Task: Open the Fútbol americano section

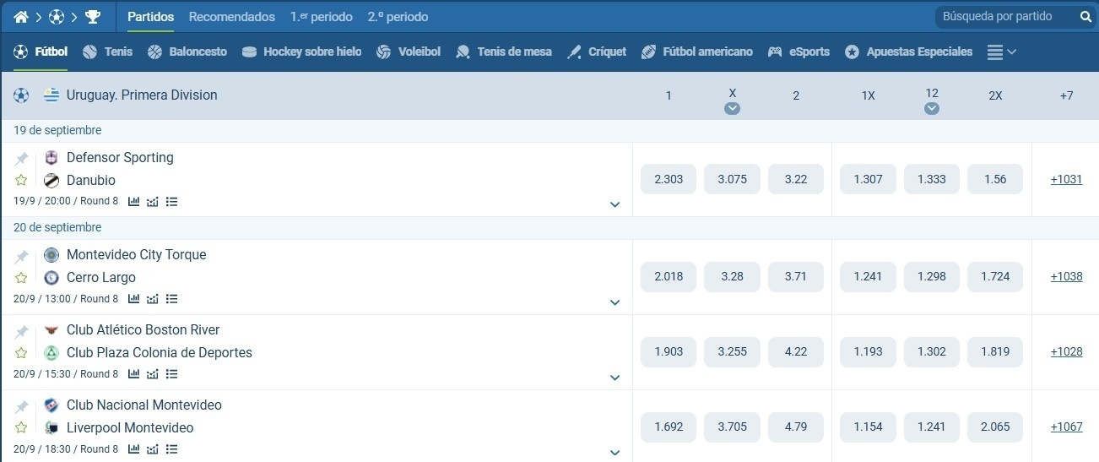Action: pos(697,52)
